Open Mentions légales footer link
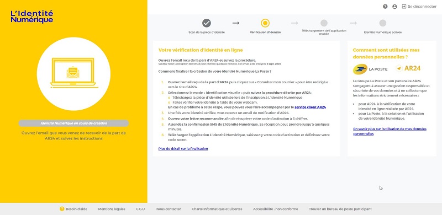The height and width of the screenshot is (215, 442). pyautogui.click(x=112, y=209)
